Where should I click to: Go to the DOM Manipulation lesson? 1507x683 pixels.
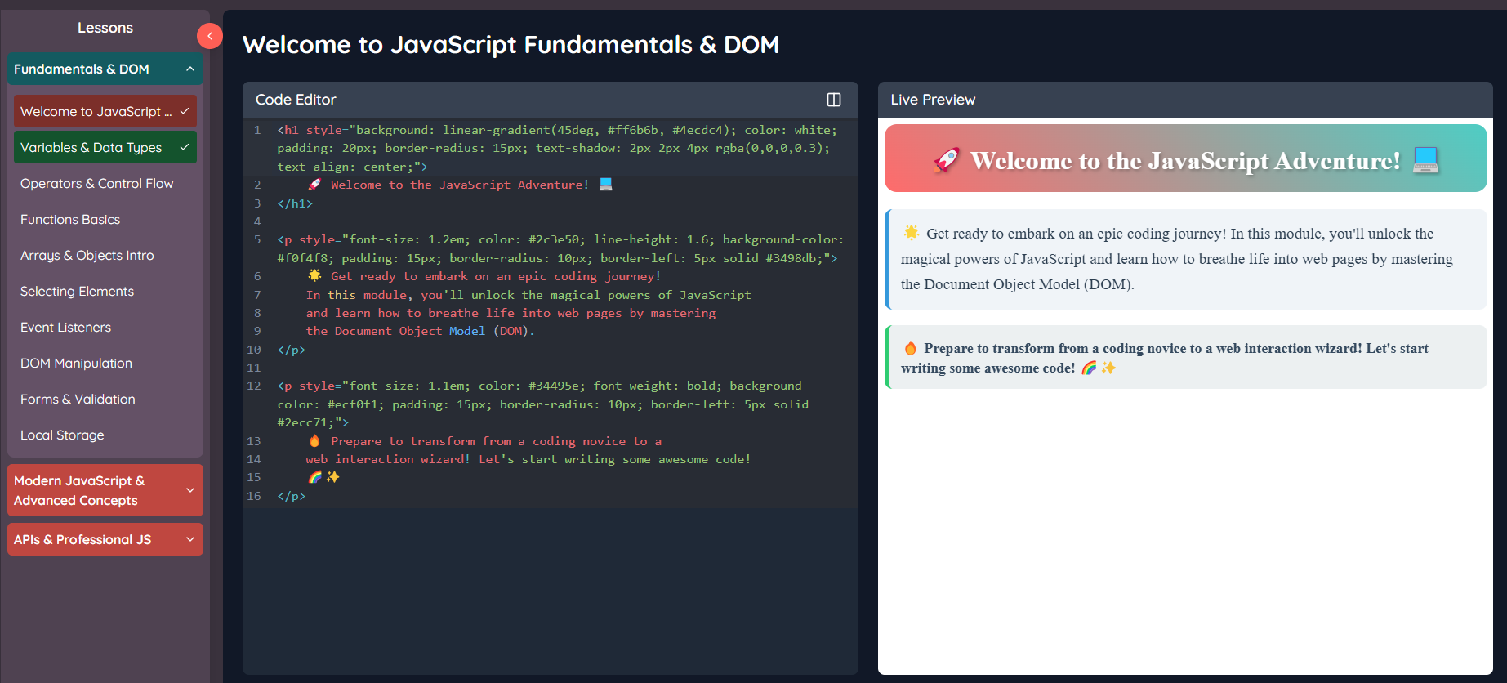(105, 363)
